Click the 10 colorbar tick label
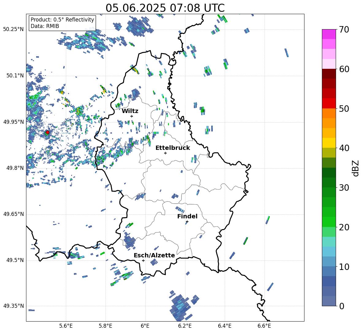 click(x=344, y=267)
